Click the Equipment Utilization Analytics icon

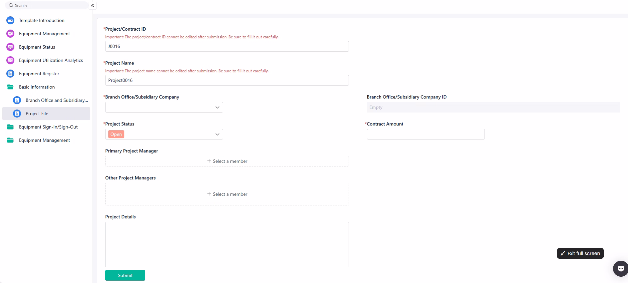10,60
